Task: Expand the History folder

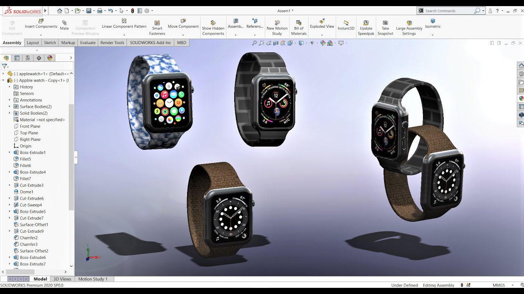Action: (9, 87)
